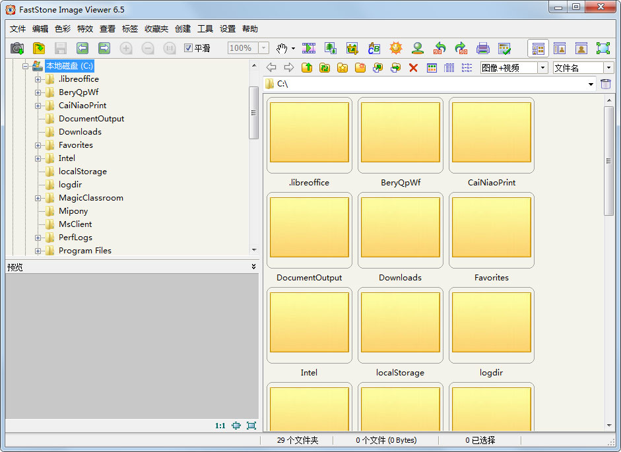
Task: Click the camera acquire image icon
Action: tap(17, 48)
